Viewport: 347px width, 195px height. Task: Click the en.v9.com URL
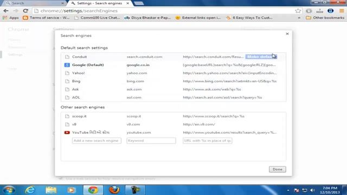tap(199, 124)
